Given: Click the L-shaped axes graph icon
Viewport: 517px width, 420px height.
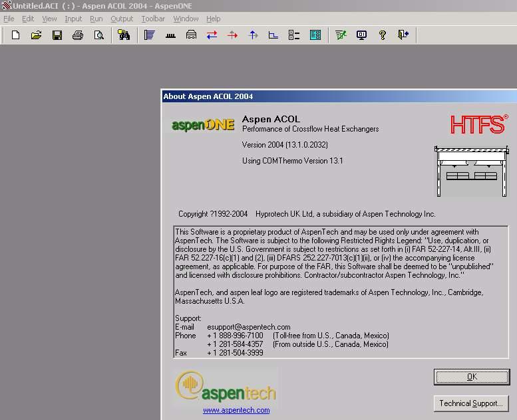Looking at the screenshot, I should point(273,35).
